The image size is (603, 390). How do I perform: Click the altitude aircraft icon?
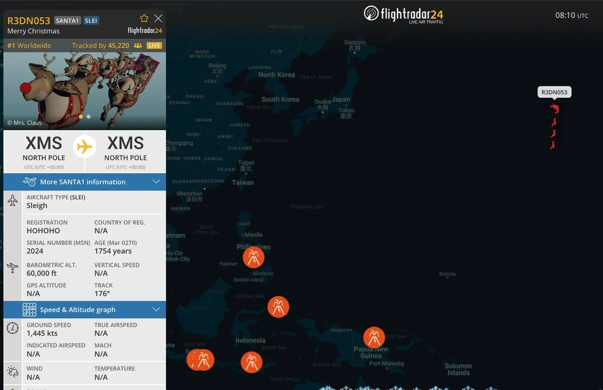pos(13,268)
